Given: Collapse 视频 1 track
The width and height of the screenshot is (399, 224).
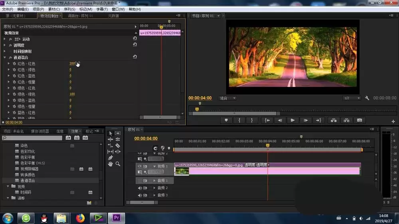Looking at the screenshot, I should [154, 166].
